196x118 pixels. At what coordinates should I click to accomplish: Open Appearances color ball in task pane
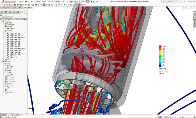(x=194, y=22)
